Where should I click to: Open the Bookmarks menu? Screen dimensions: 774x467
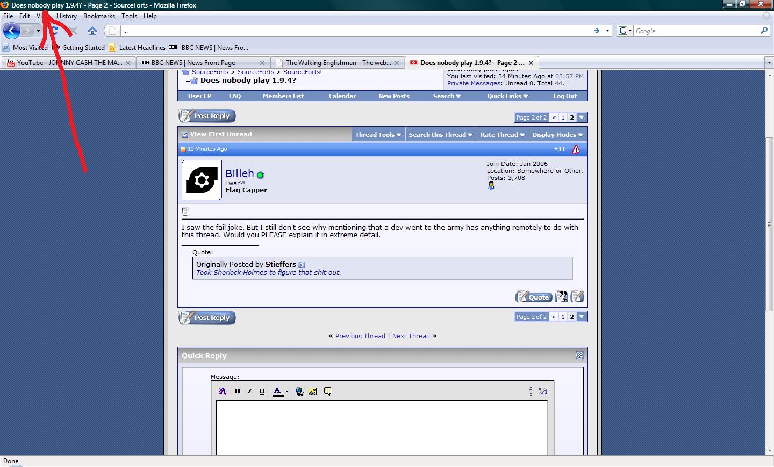point(99,16)
